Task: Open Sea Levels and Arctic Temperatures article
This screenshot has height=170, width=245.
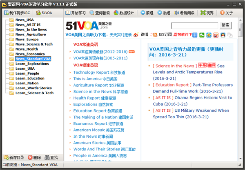Action: 187,72
